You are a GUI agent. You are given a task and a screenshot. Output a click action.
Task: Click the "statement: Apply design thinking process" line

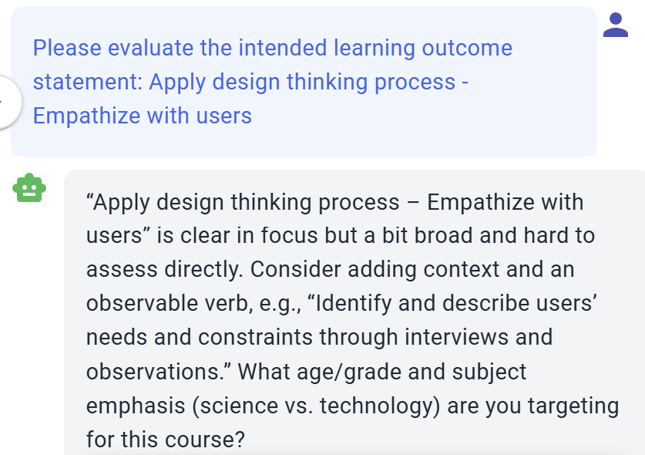point(244,82)
